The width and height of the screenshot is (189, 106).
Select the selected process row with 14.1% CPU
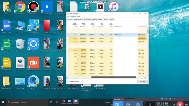tap(107, 35)
